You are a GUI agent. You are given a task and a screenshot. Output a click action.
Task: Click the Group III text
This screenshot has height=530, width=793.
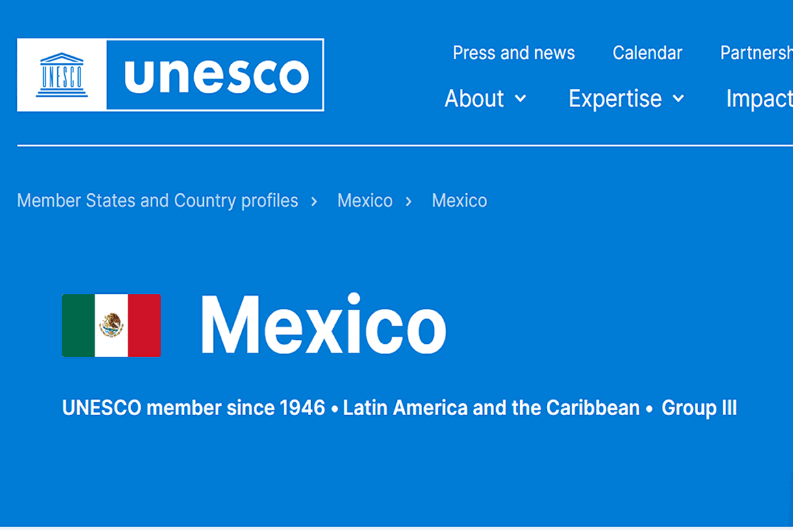[x=699, y=408]
